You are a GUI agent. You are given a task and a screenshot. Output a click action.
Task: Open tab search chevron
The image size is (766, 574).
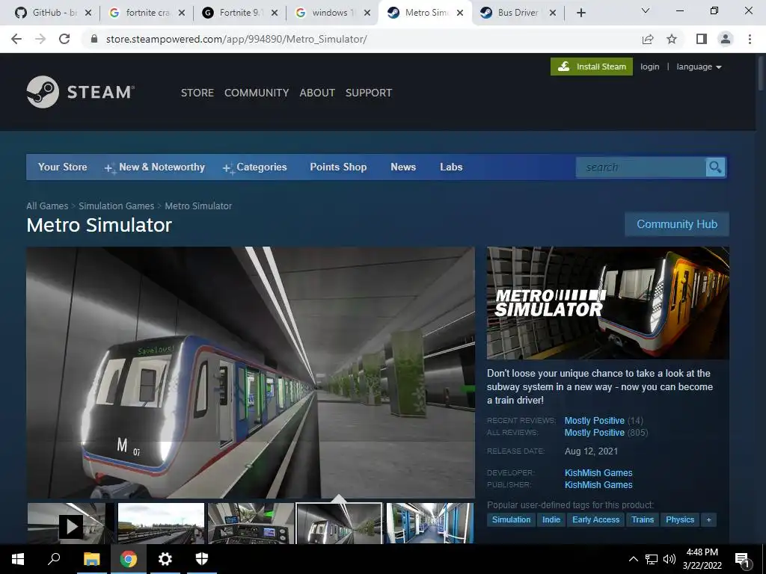(x=646, y=10)
